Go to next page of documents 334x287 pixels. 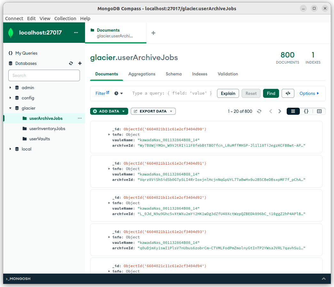280,111
